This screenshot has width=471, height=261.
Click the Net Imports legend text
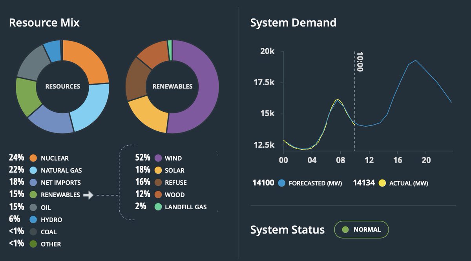tap(61, 182)
